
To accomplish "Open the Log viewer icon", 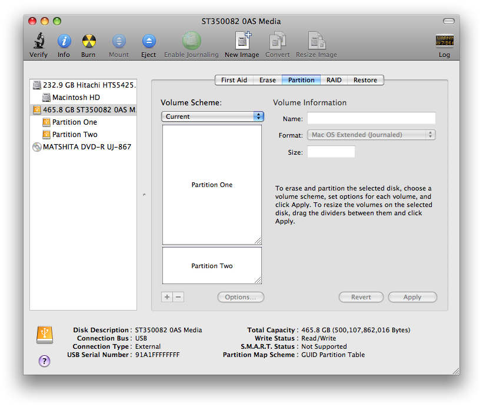I will pos(444,42).
